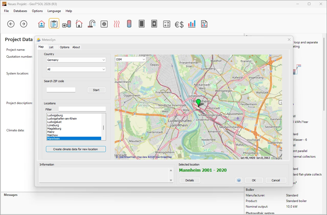Open the OSM map type dropdown
This screenshot has height=215, width=327.
[x=130, y=59]
